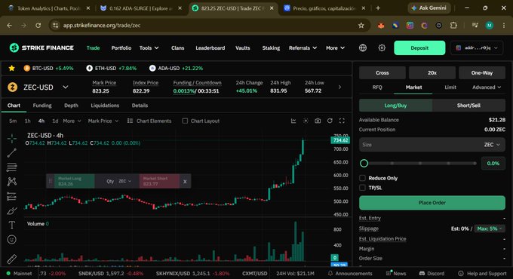
Task: Click the Size input field
Action: pyautogui.click(x=420, y=145)
